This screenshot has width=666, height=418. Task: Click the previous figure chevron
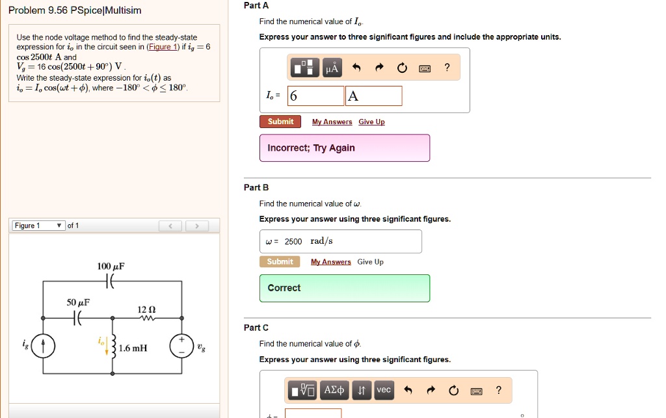170,225
